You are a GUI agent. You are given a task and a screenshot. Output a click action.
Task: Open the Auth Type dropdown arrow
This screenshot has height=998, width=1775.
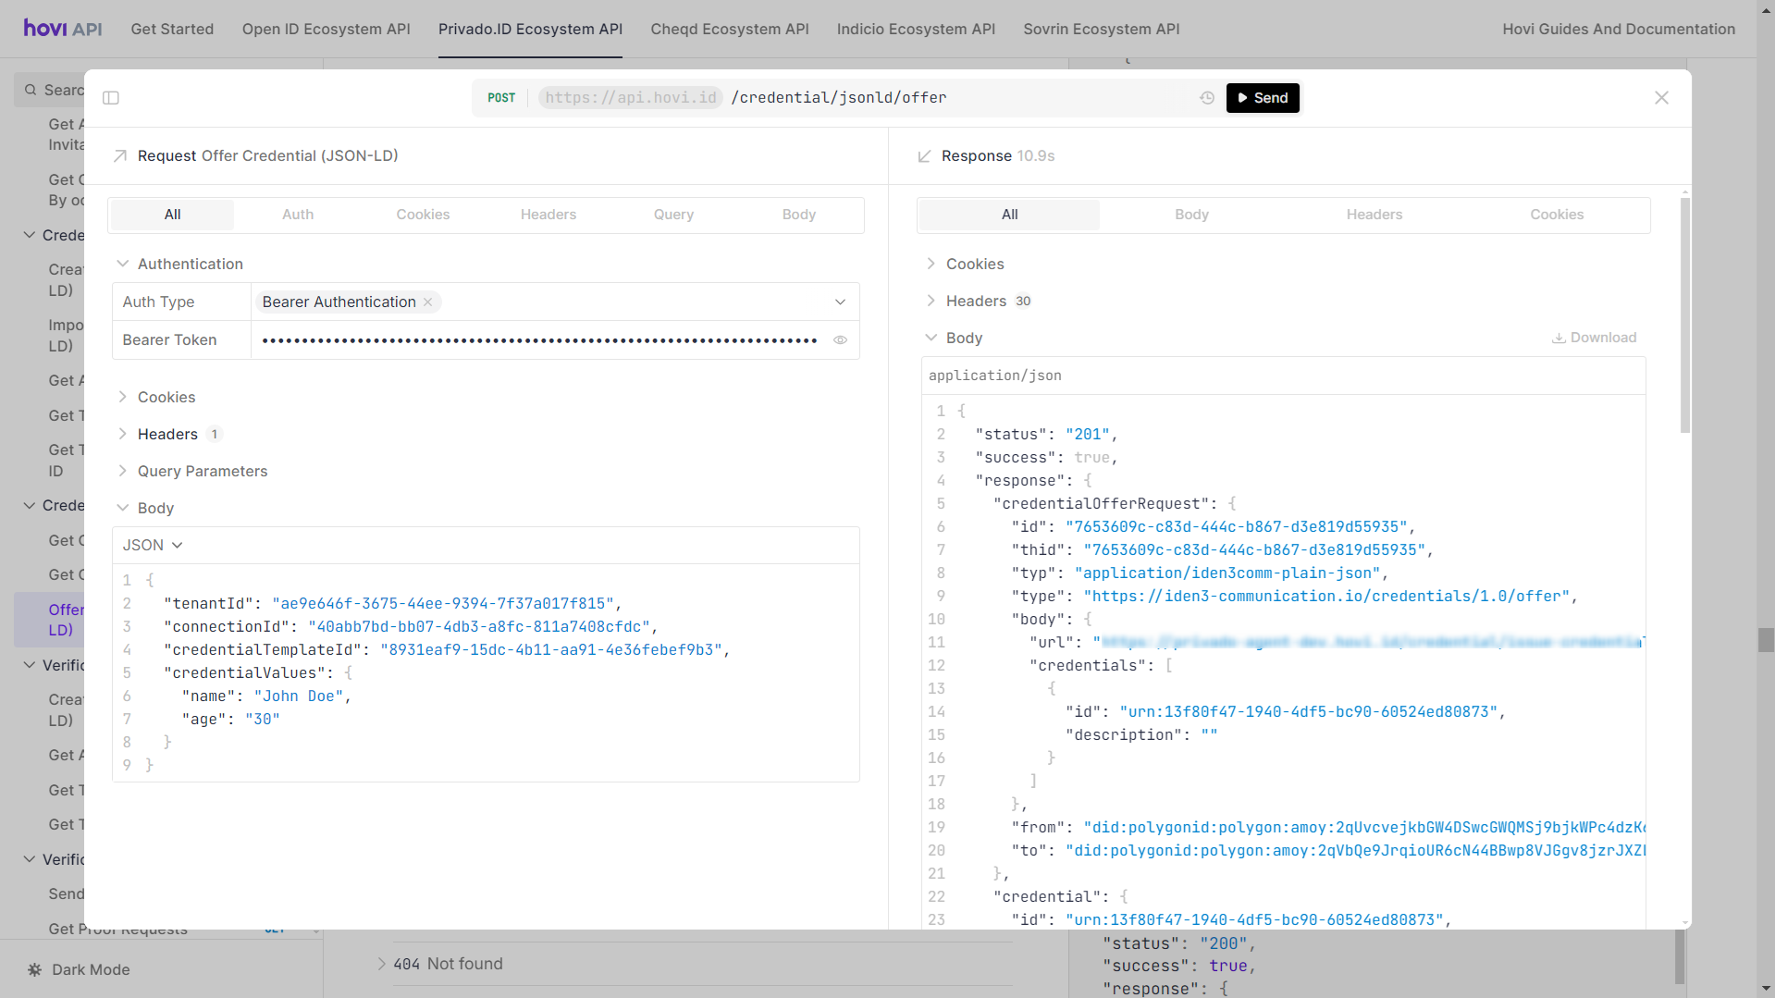840,302
